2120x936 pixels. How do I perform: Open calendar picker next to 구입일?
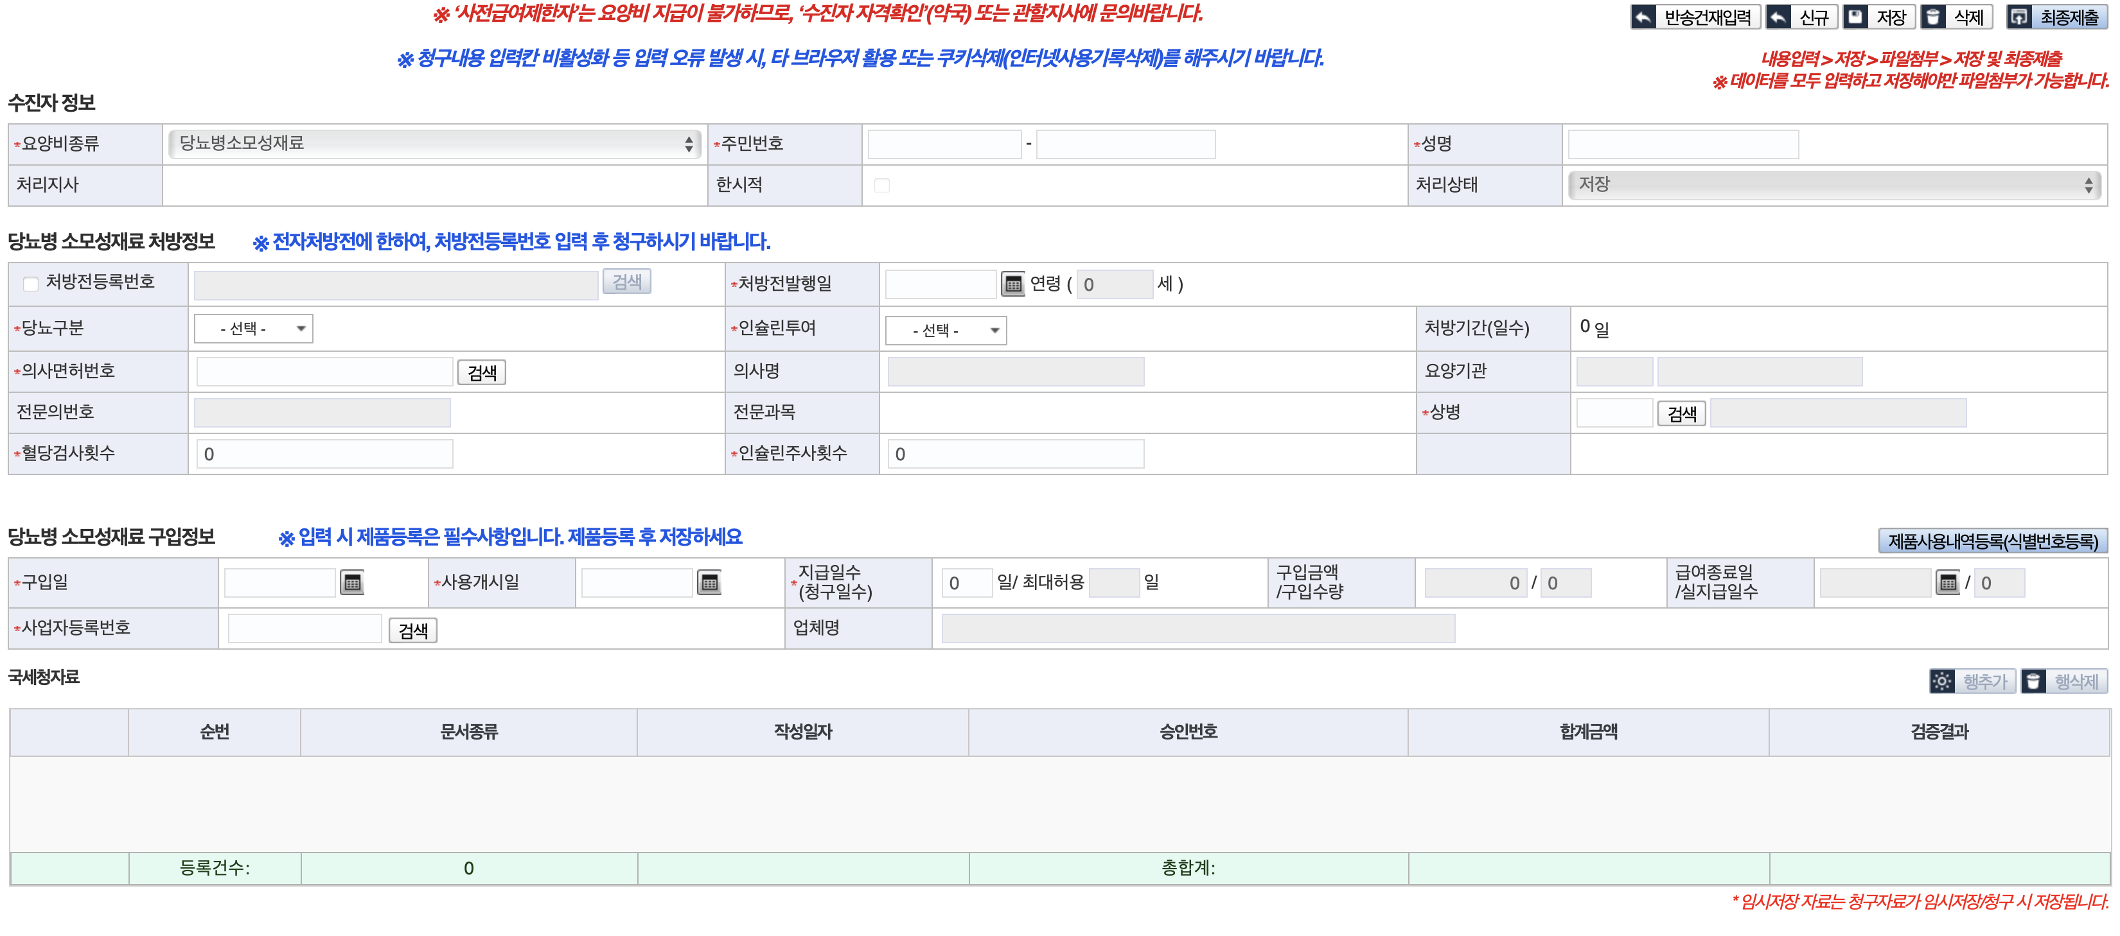pyautogui.click(x=352, y=583)
